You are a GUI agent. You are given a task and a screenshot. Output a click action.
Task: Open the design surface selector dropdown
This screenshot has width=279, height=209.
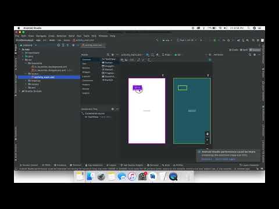click(148, 55)
